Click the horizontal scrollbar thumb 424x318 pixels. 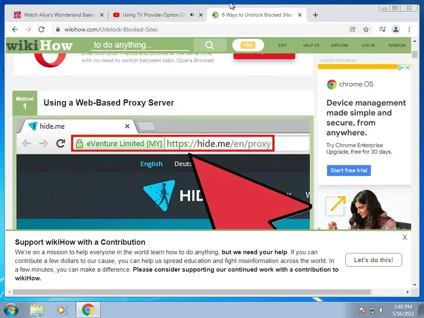(x=192, y=292)
